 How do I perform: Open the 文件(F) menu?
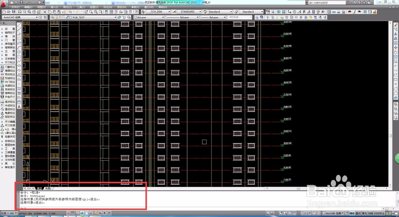[x=15, y=7]
